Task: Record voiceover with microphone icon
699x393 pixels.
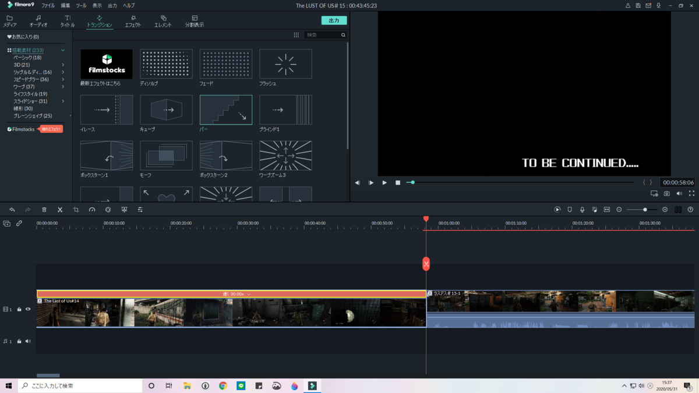Action: coord(582,210)
